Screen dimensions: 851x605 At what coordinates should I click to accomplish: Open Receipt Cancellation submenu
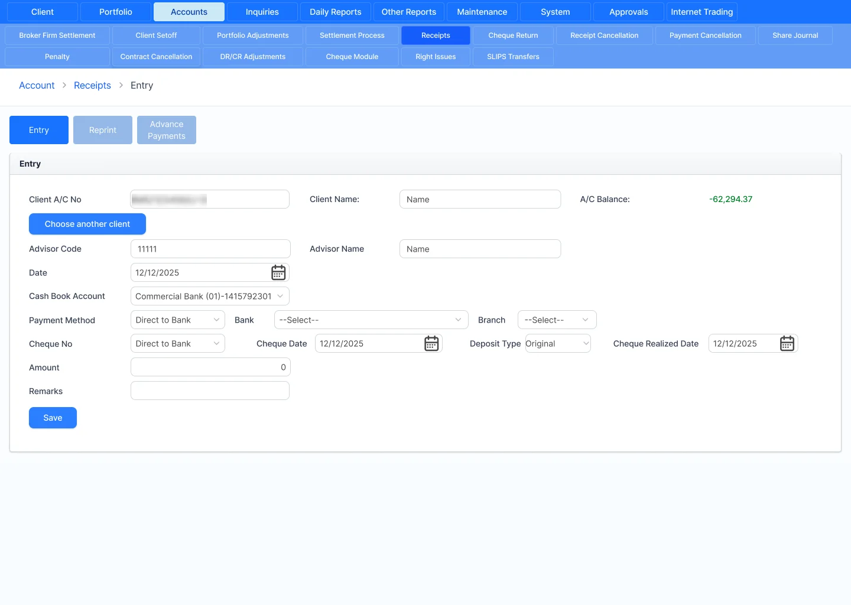tap(605, 35)
